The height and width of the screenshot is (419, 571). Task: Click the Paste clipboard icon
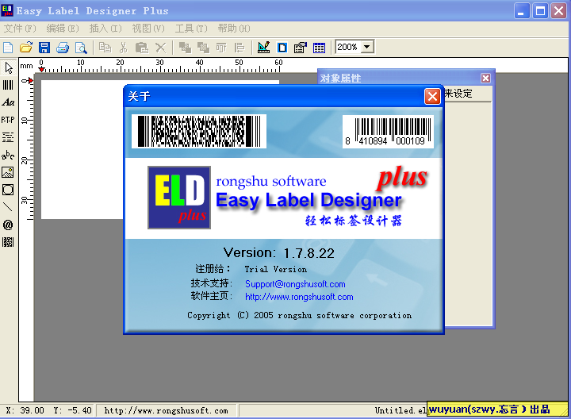tap(142, 48)
